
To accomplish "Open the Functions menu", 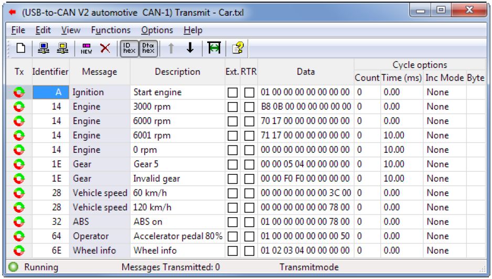I will coord(111,30).
